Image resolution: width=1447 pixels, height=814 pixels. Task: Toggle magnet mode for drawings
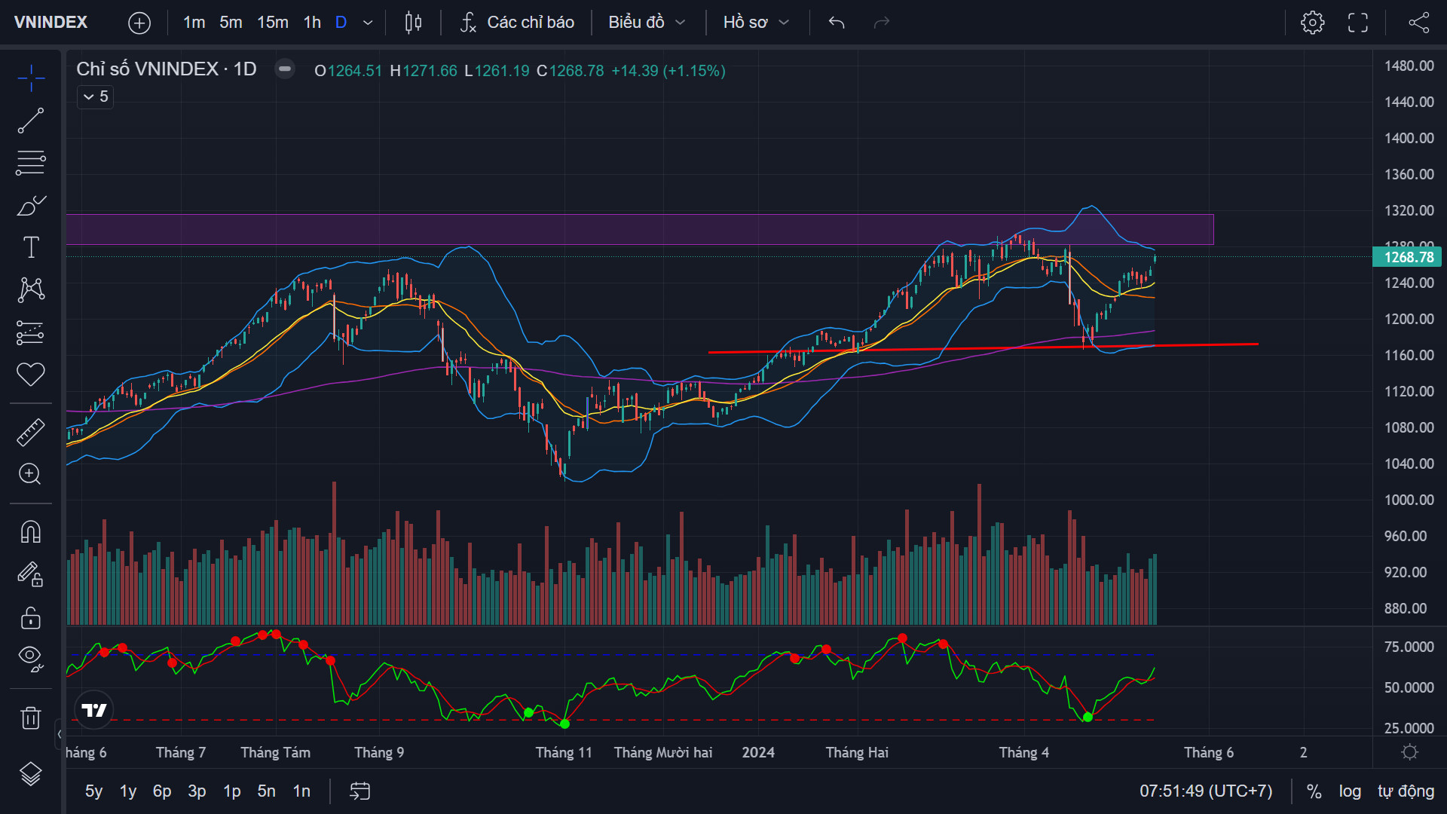pos(31,532)
